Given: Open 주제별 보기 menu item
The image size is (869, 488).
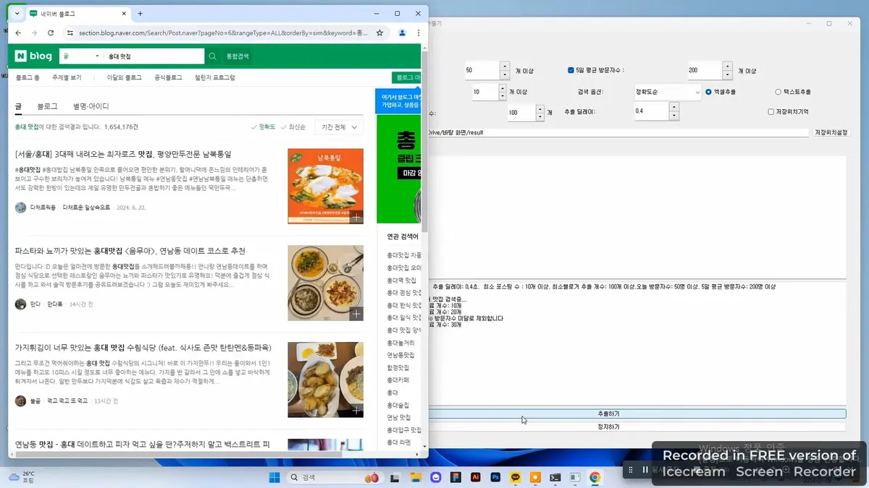Looking at the screenshot, I should [x=67, y=77].
